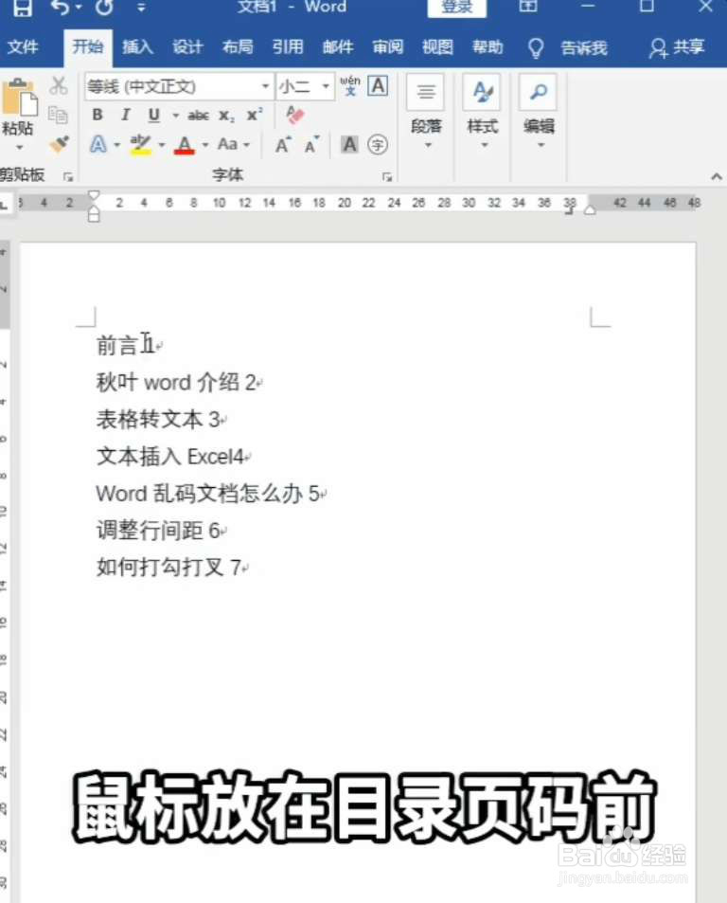Toggle Italic formatting
The width and height of the screenshot is (727, 903).
(125, 116)
